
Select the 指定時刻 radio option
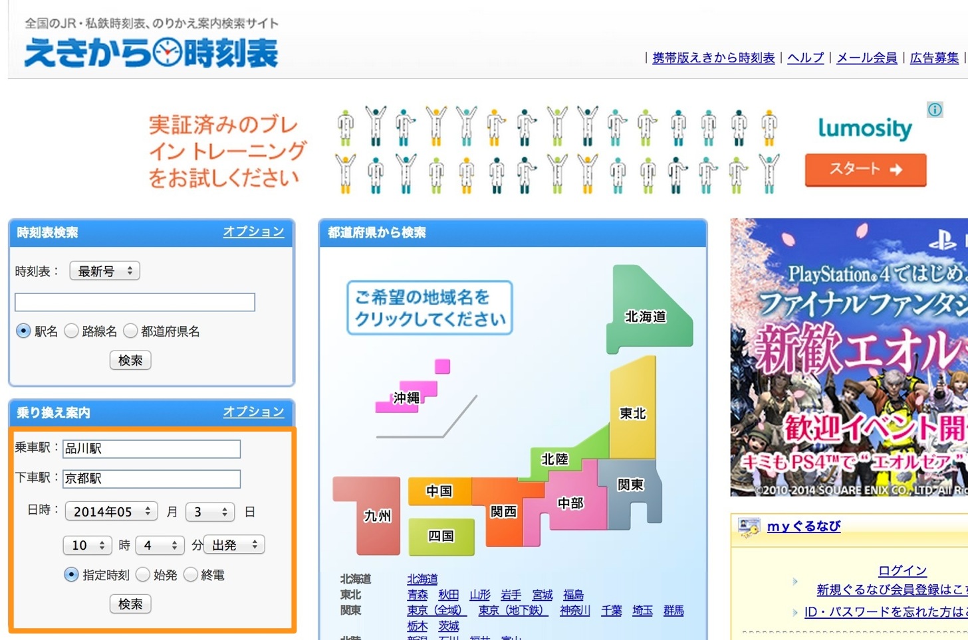pyautogui.click(x=71, y=574)
